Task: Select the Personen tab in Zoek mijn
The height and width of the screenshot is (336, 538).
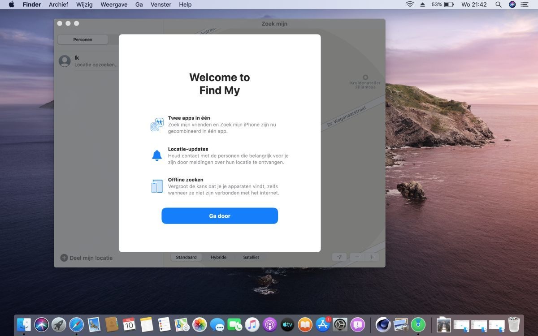Action: tap(83, 39)
